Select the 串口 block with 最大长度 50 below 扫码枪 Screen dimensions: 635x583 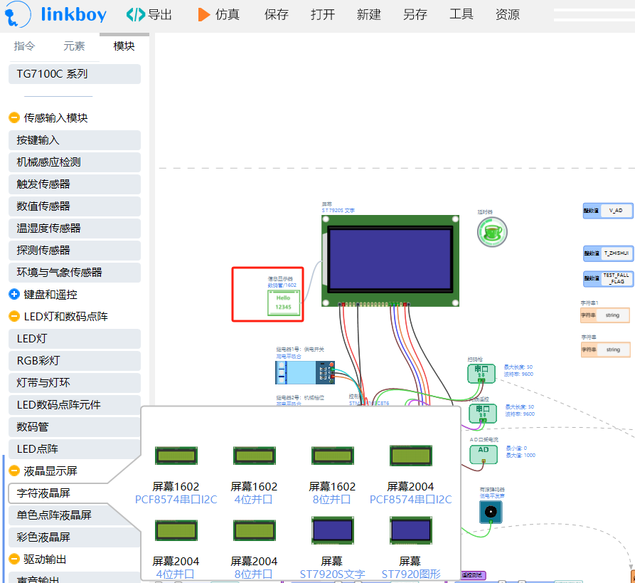coord(483,414)
